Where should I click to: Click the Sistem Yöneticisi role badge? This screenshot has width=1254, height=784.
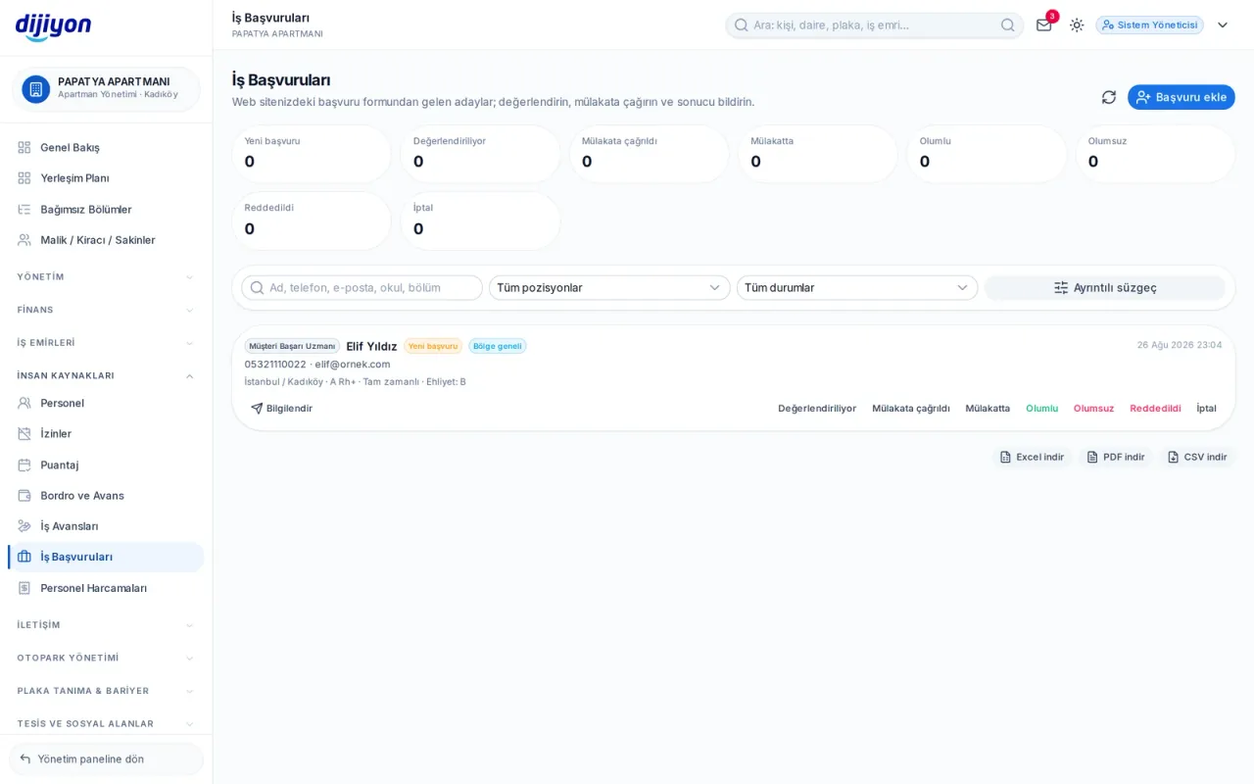point(1149,24)
